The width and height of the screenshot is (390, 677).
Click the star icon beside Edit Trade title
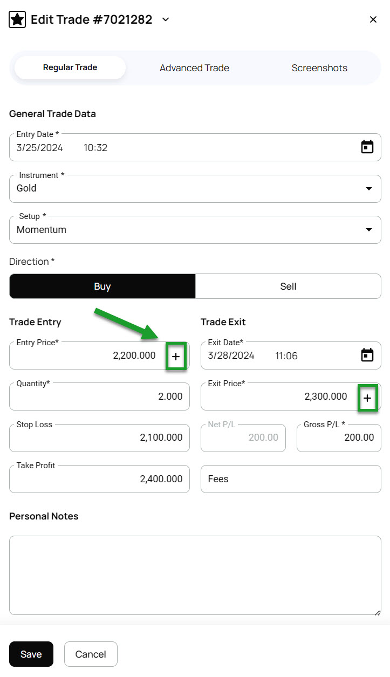(x=18, y=20)
